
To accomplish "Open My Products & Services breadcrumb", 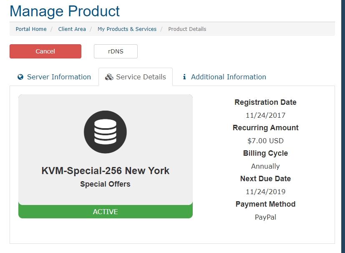I will point(127,29).
